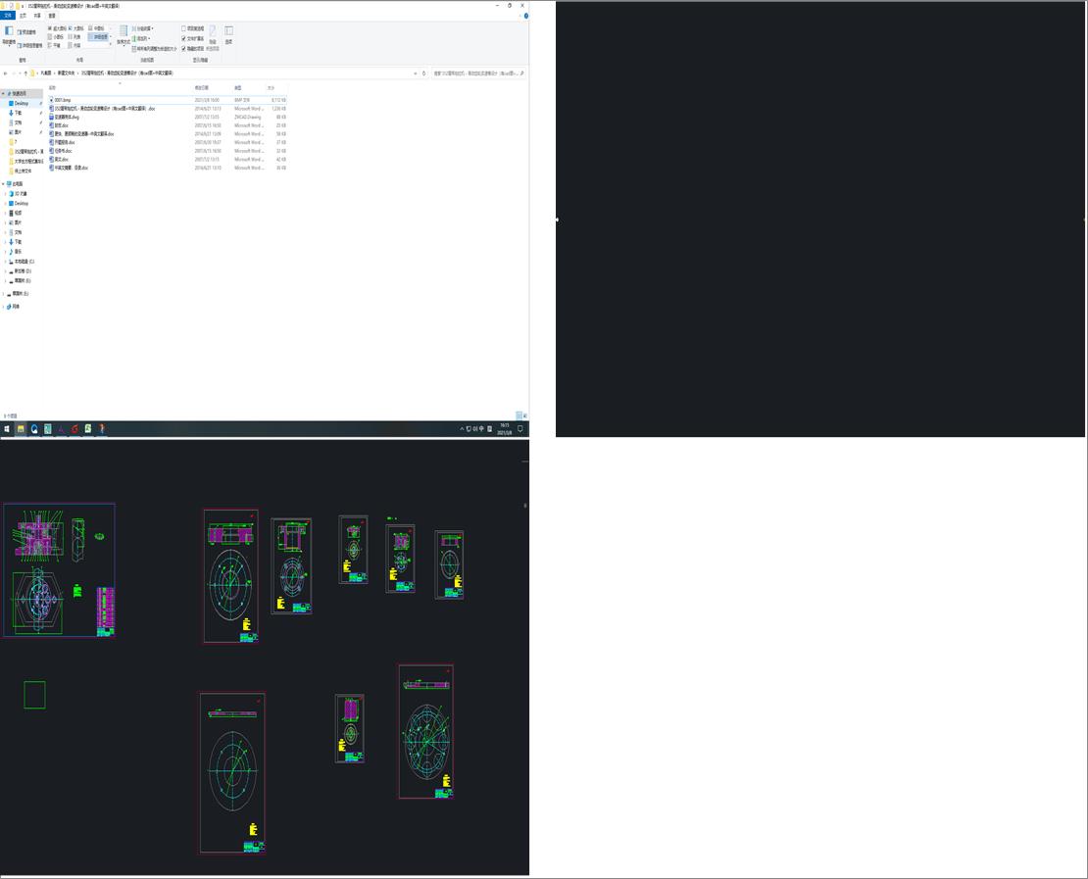Viewport: 1088px width, 879px height.
Task: Select the highlighted Details (详细信息) layout
Action: 98,37
